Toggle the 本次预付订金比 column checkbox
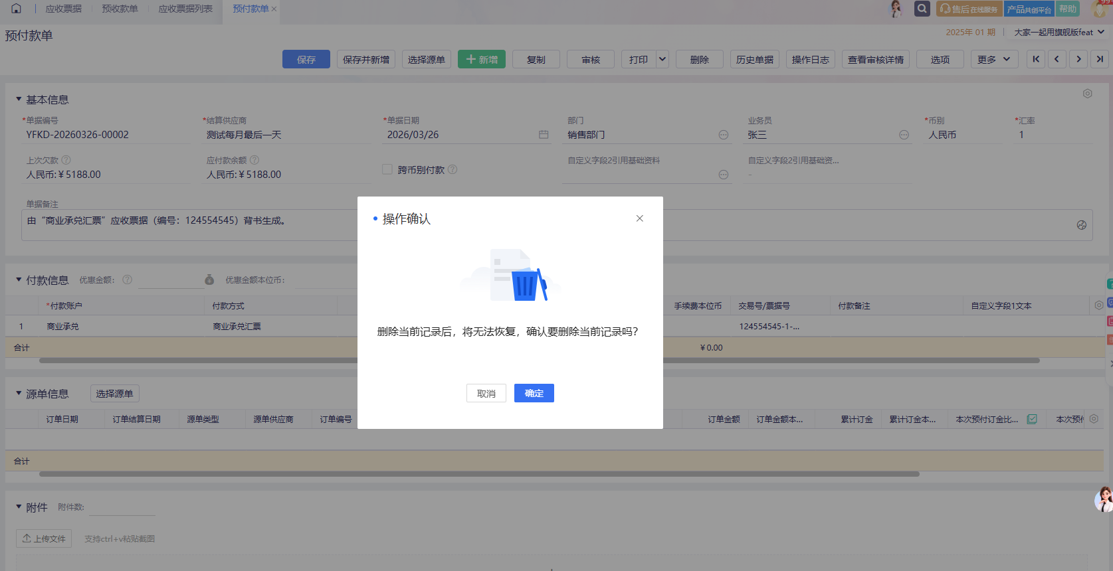The image size is (1113, 571). (1032, 419)
